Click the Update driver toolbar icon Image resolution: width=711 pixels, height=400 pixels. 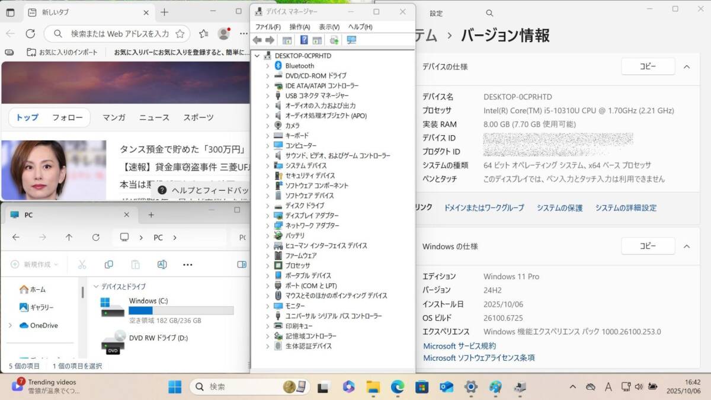[334, 40]
